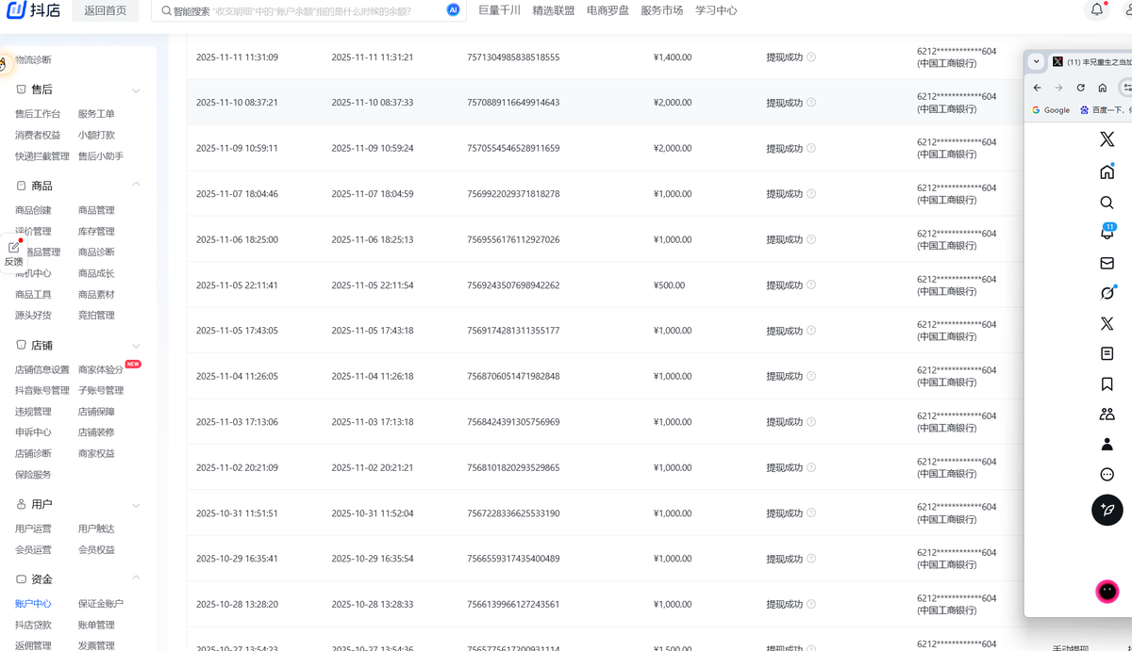Open the notification bell at top right
This screenshot has height=651, width=1132.
coord(1095,9)
